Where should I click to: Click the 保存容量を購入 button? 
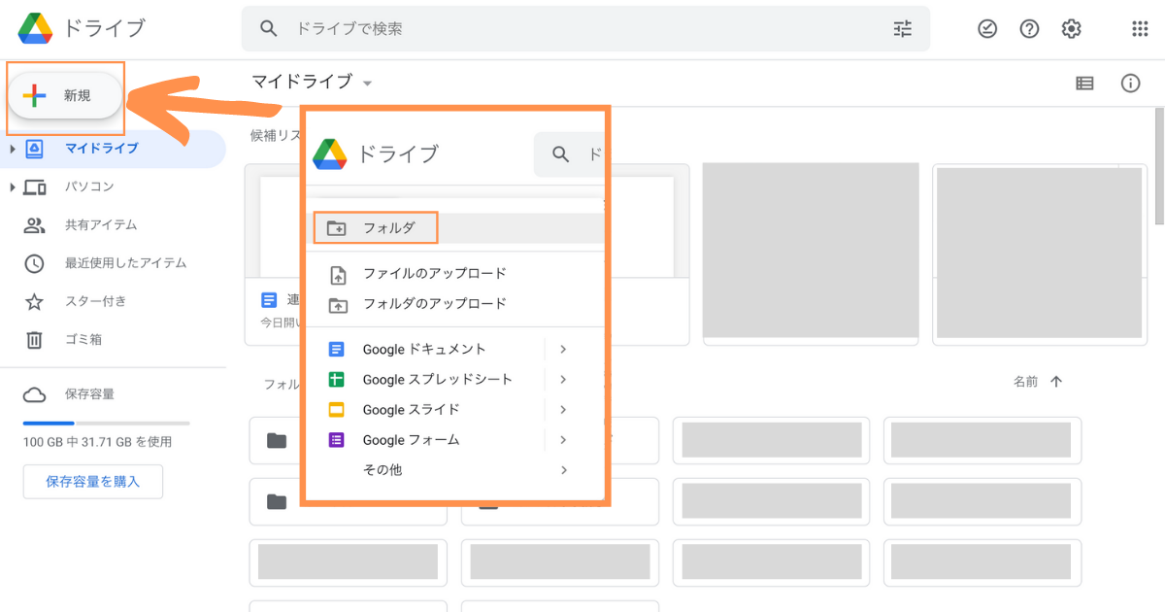[x=92, y=481]
